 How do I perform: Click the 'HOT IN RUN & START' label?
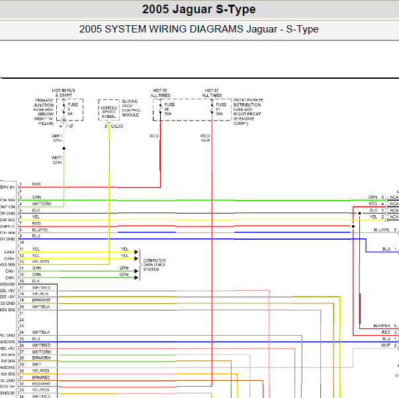point(64,93)
